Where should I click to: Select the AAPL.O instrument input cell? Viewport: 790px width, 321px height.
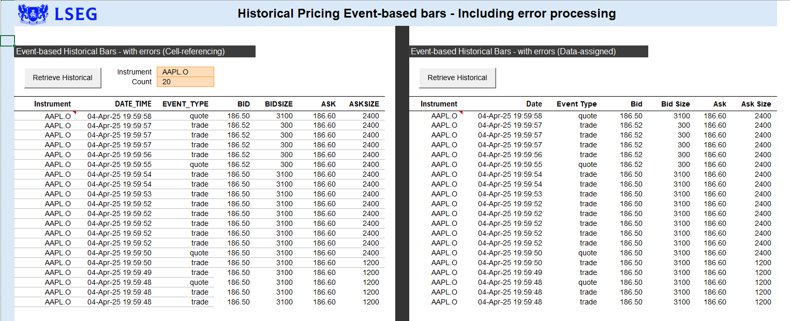click(x=185, y=72)
